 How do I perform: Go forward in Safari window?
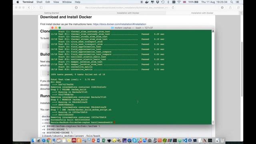pyautogui.click(x=34, y=8)
